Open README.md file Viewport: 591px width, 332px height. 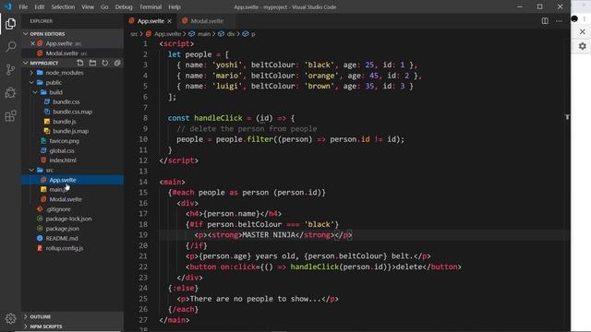[62, 238]
